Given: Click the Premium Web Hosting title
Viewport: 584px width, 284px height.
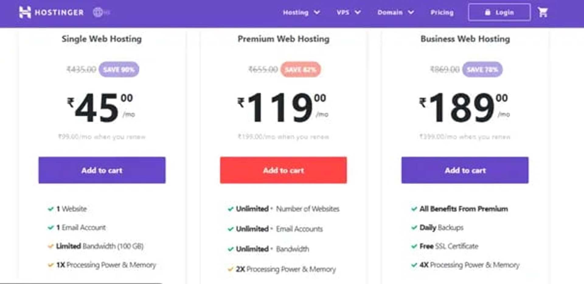Looking at the screenshot, I should pyautogui.click(x=283, y=39).
